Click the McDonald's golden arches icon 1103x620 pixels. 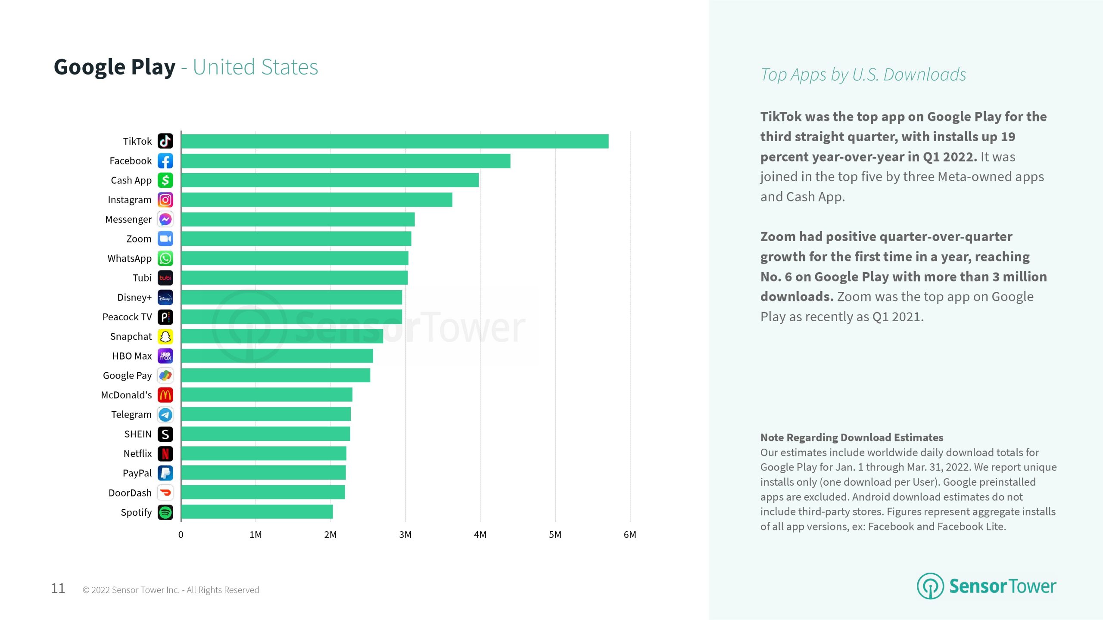[165, 395]
